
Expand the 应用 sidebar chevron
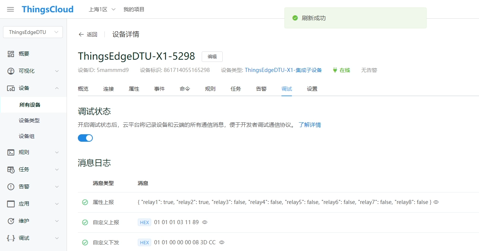57,204
